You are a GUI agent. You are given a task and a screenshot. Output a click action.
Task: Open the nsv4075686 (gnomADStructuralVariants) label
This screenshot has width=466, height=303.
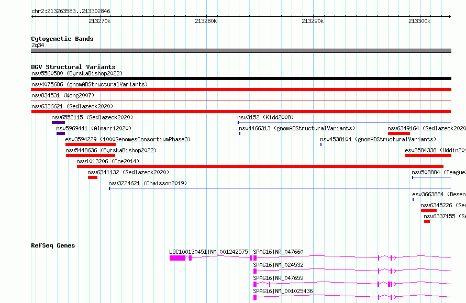[x=90, y=84]
